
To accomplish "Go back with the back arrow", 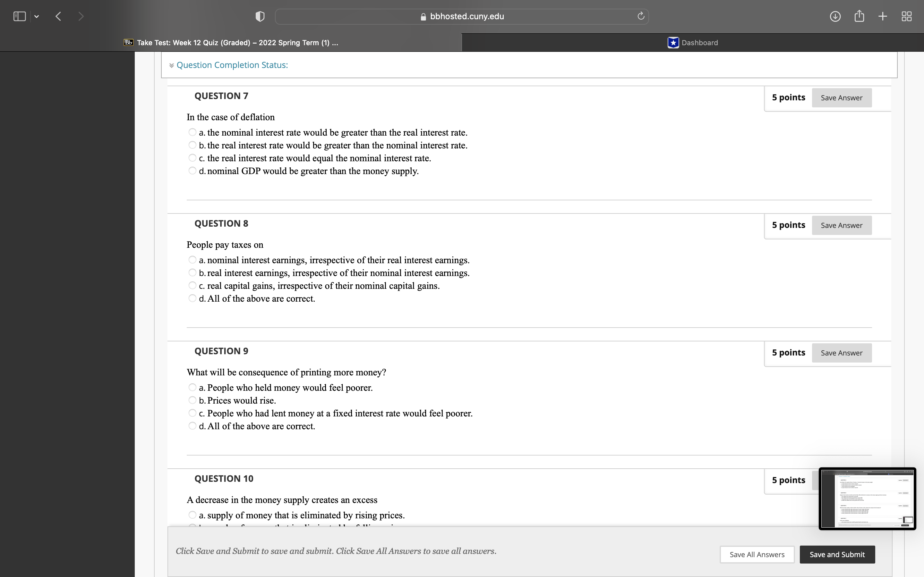I will pyautogui.click(x=58, y=16).
